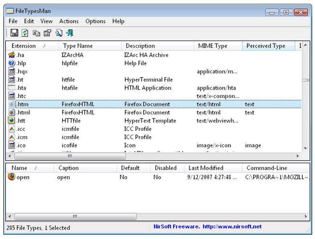Click the upper list scroll up arrow
This screenshot has height=239, width=315.
[305, 45]
